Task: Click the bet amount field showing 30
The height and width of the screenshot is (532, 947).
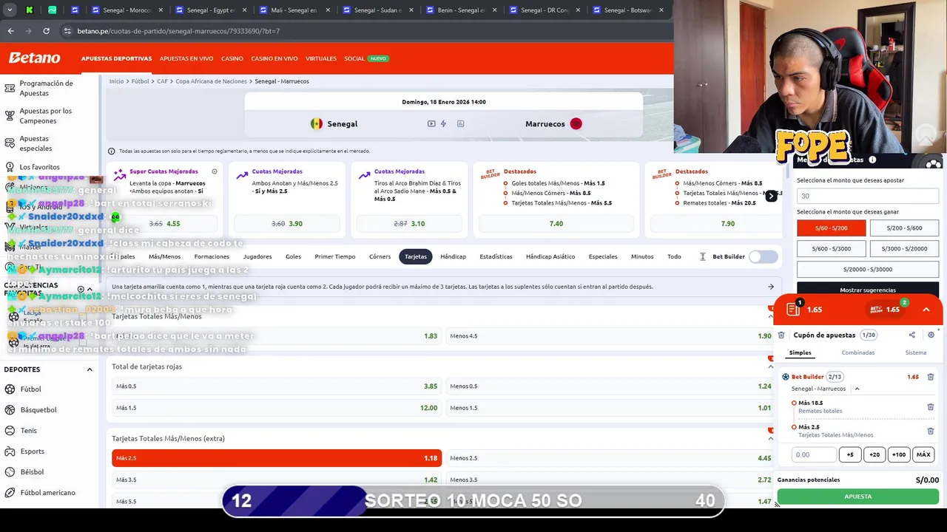Action: pos(868,196)
